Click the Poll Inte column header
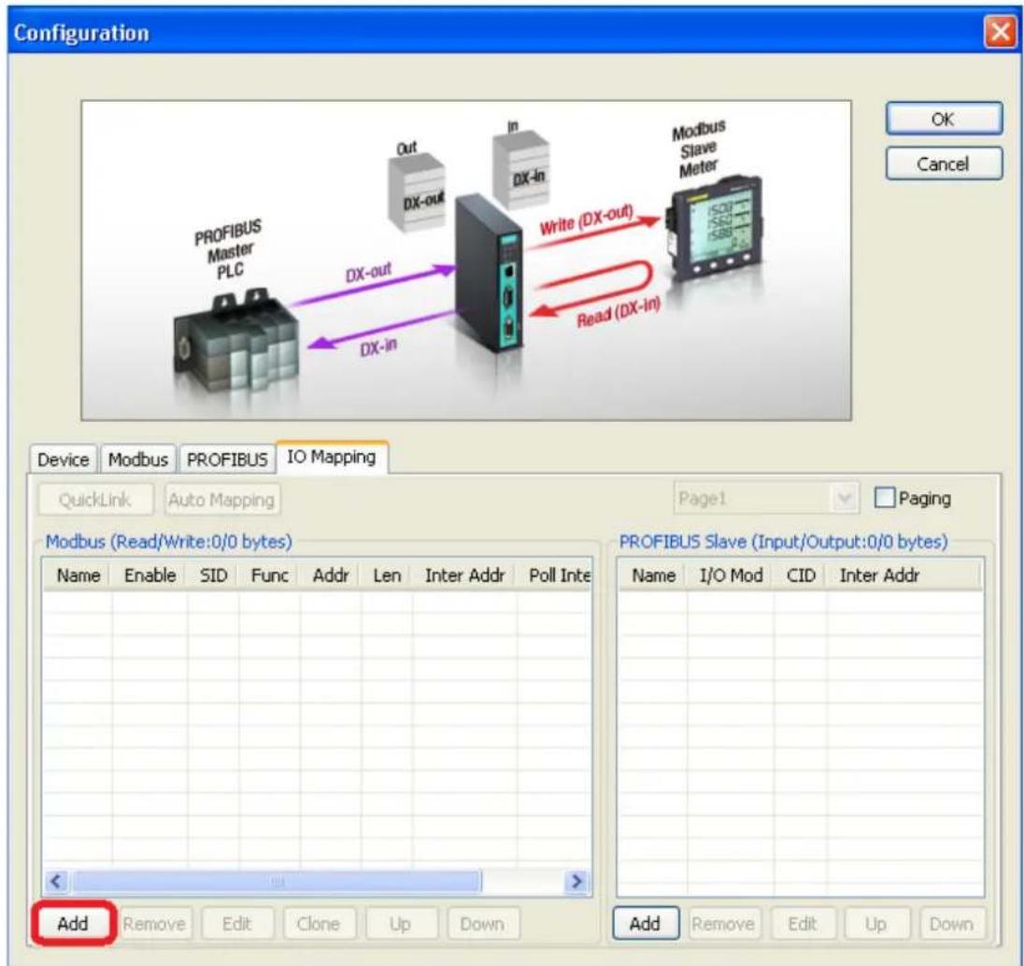Image resolution: width=1024 pixels, height=966 pixels. 554,575
